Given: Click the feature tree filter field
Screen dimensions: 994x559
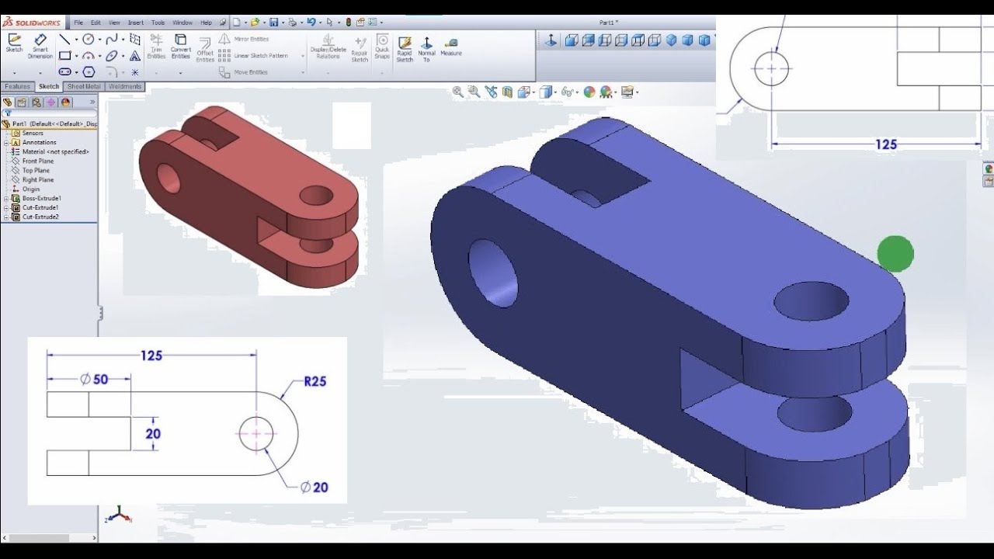Looking at the screenshot, I should pos(50,113).
